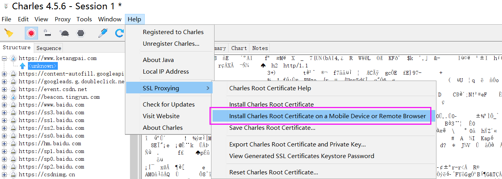Choose View Generated SSL Certificates Keystore Password
502x179 pixels.
(x=302, y=156)
